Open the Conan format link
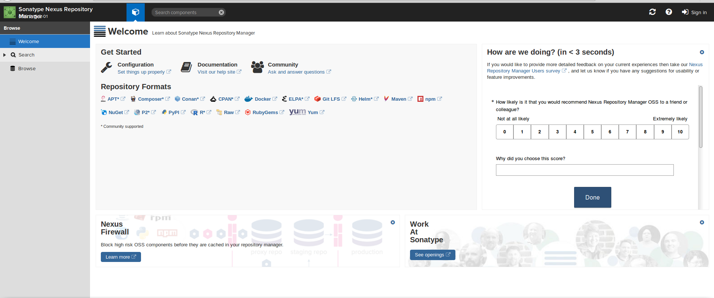Viewport: 714px width, 298px height. click(x=190, y=99)
